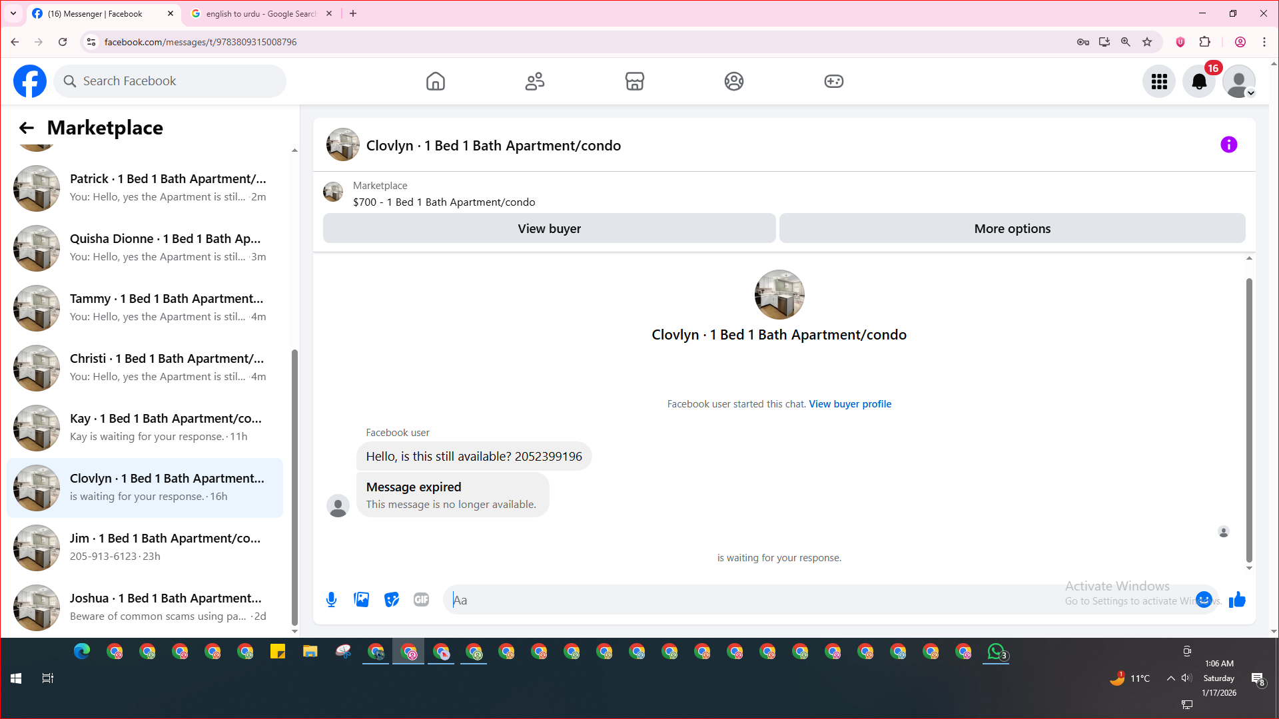Click the More options button
Viewport: 1279px width, 719px height.
pos(1012,228)
